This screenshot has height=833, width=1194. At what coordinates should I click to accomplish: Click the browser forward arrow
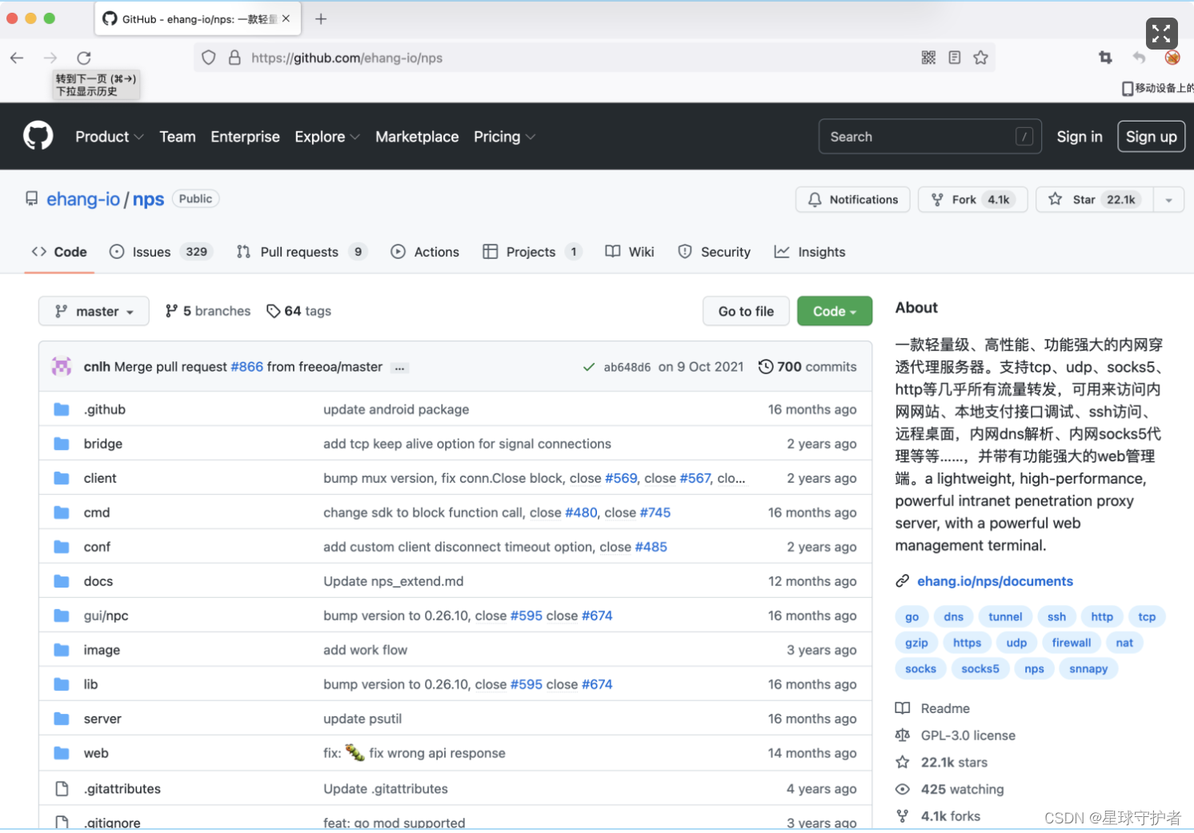[x=50, y=58]
